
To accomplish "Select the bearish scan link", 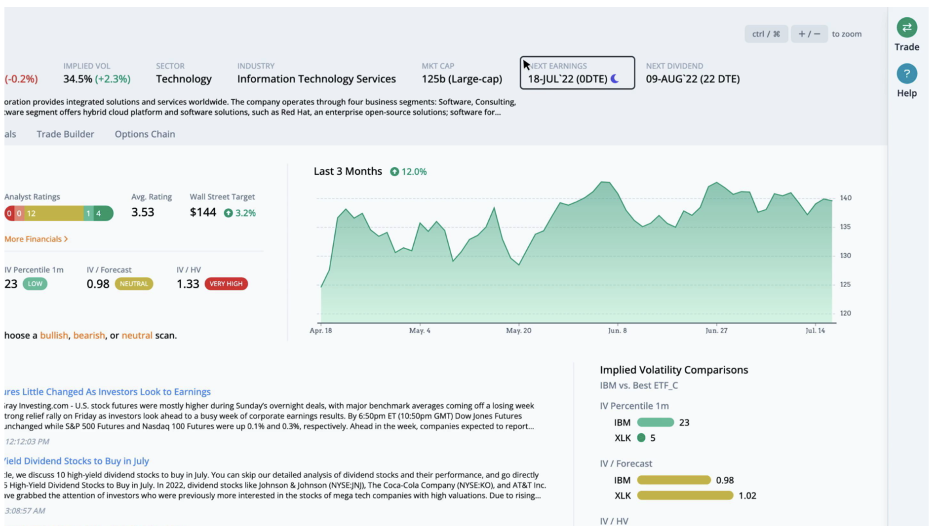I will click(89, 336).
